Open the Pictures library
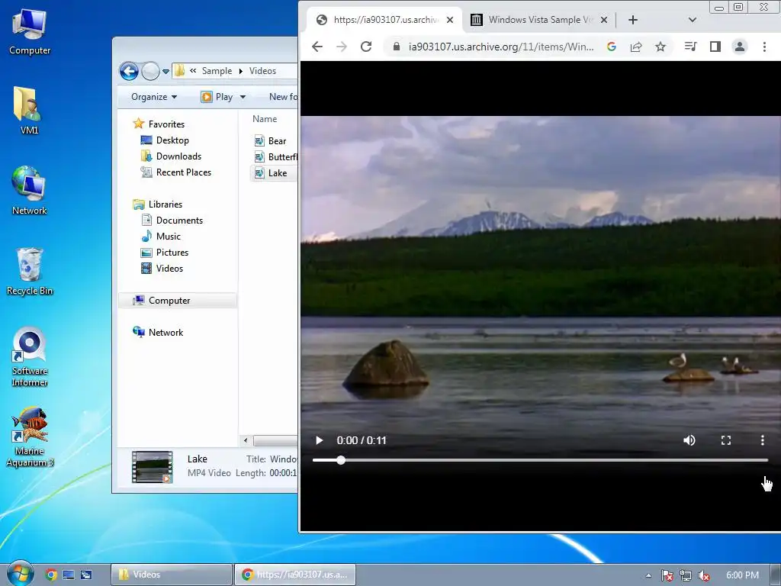 (165, 252)
